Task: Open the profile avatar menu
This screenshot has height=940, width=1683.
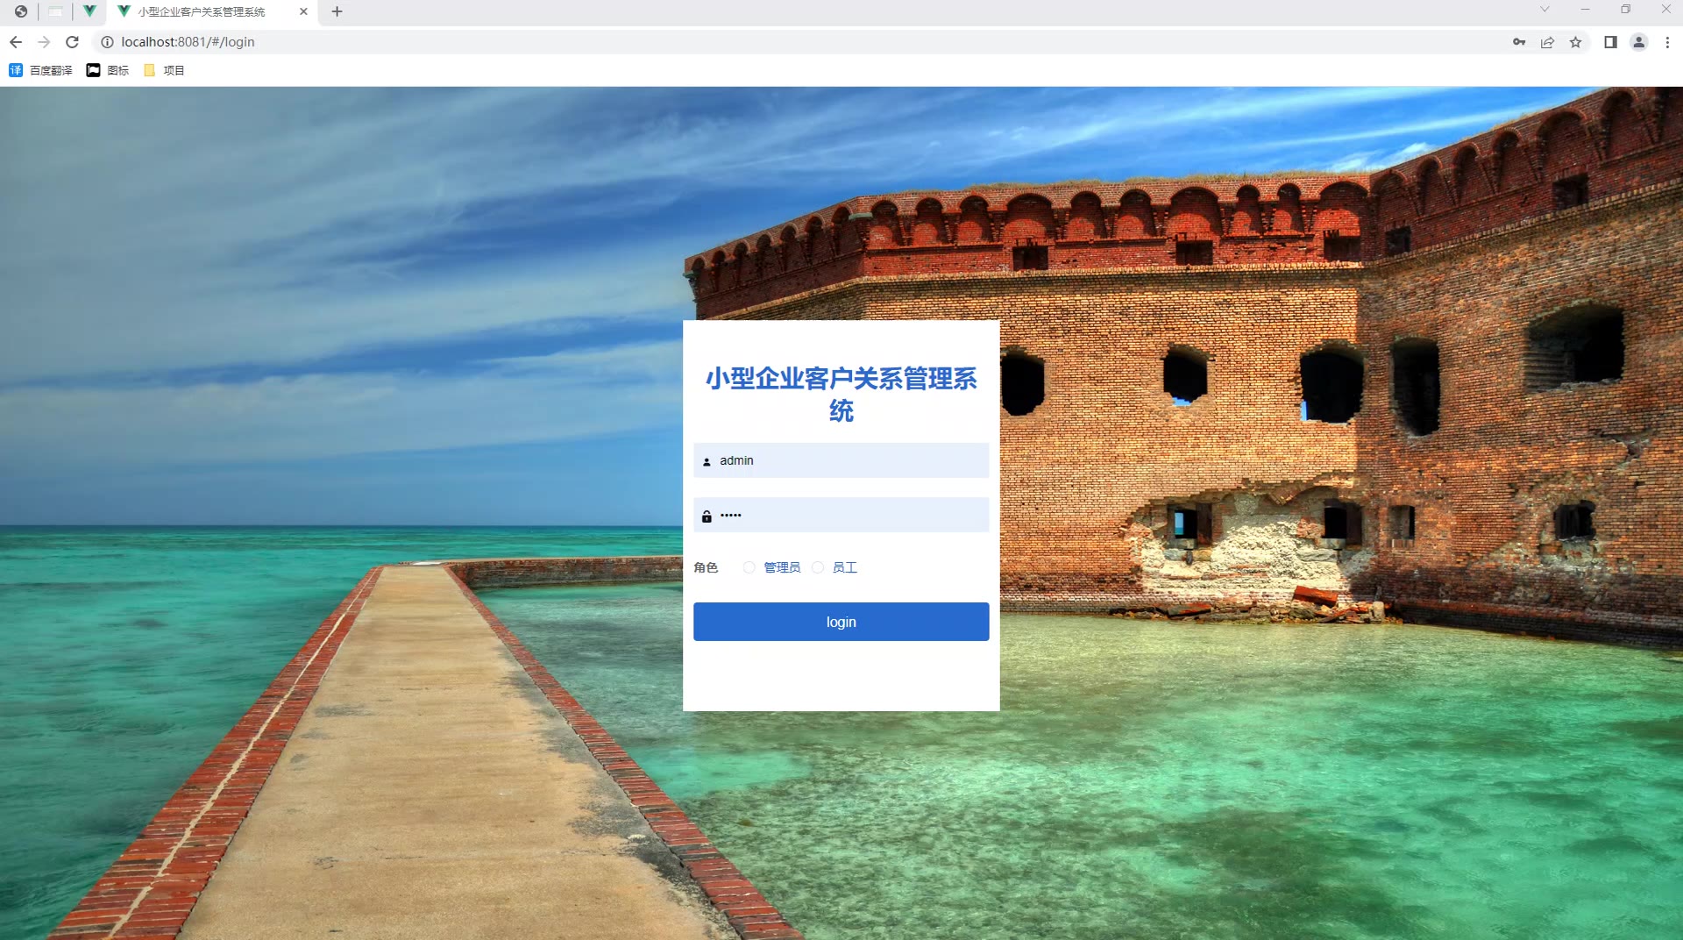Action: tap(1638, 42)
